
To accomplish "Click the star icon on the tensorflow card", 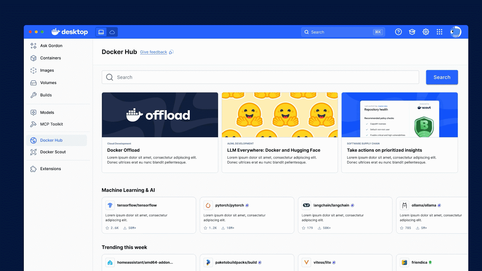I will (107, 228).
